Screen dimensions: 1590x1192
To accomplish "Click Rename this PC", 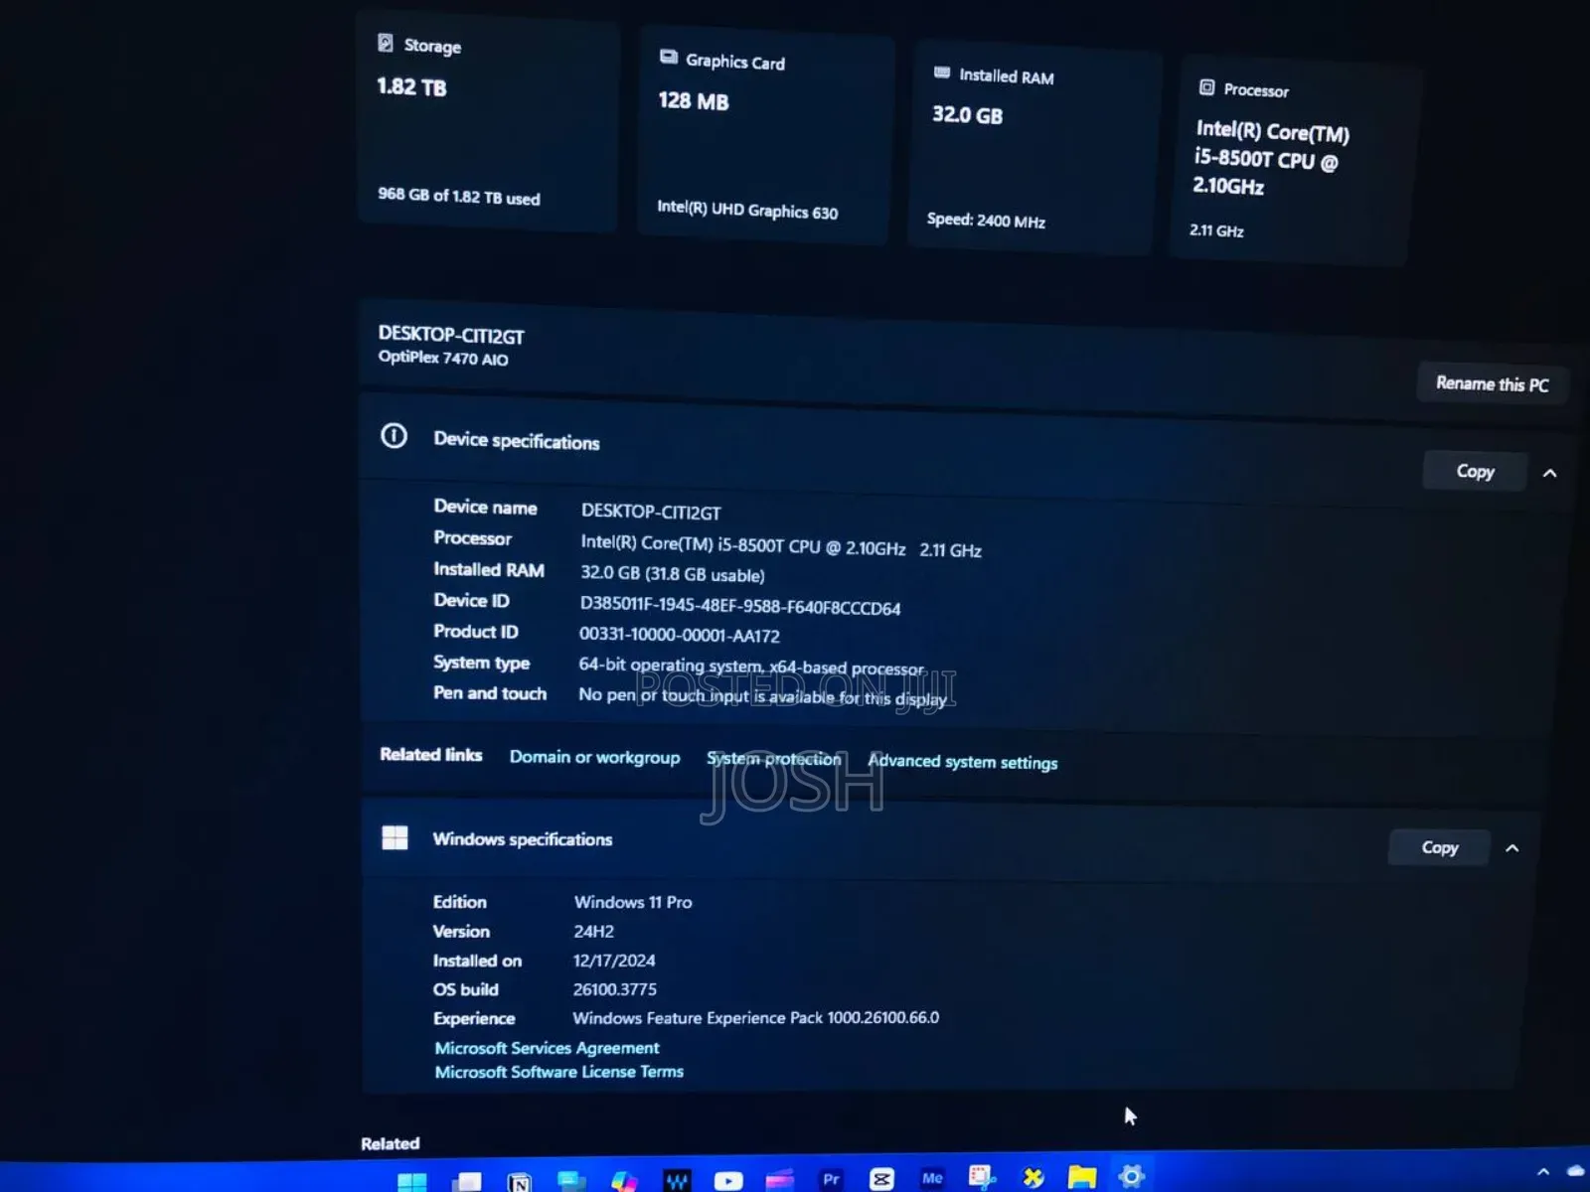I will (1492, 383).
